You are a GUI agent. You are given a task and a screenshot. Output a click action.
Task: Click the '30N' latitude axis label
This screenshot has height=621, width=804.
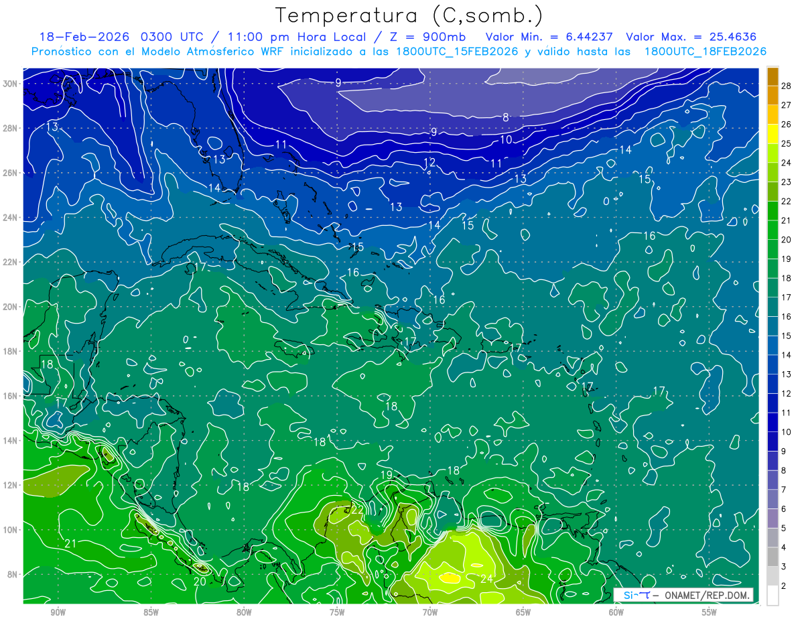click(x=11, y=83)
